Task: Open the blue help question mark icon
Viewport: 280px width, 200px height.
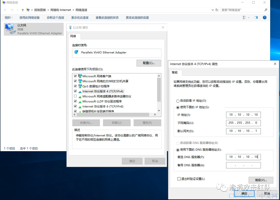Action: 265,17
